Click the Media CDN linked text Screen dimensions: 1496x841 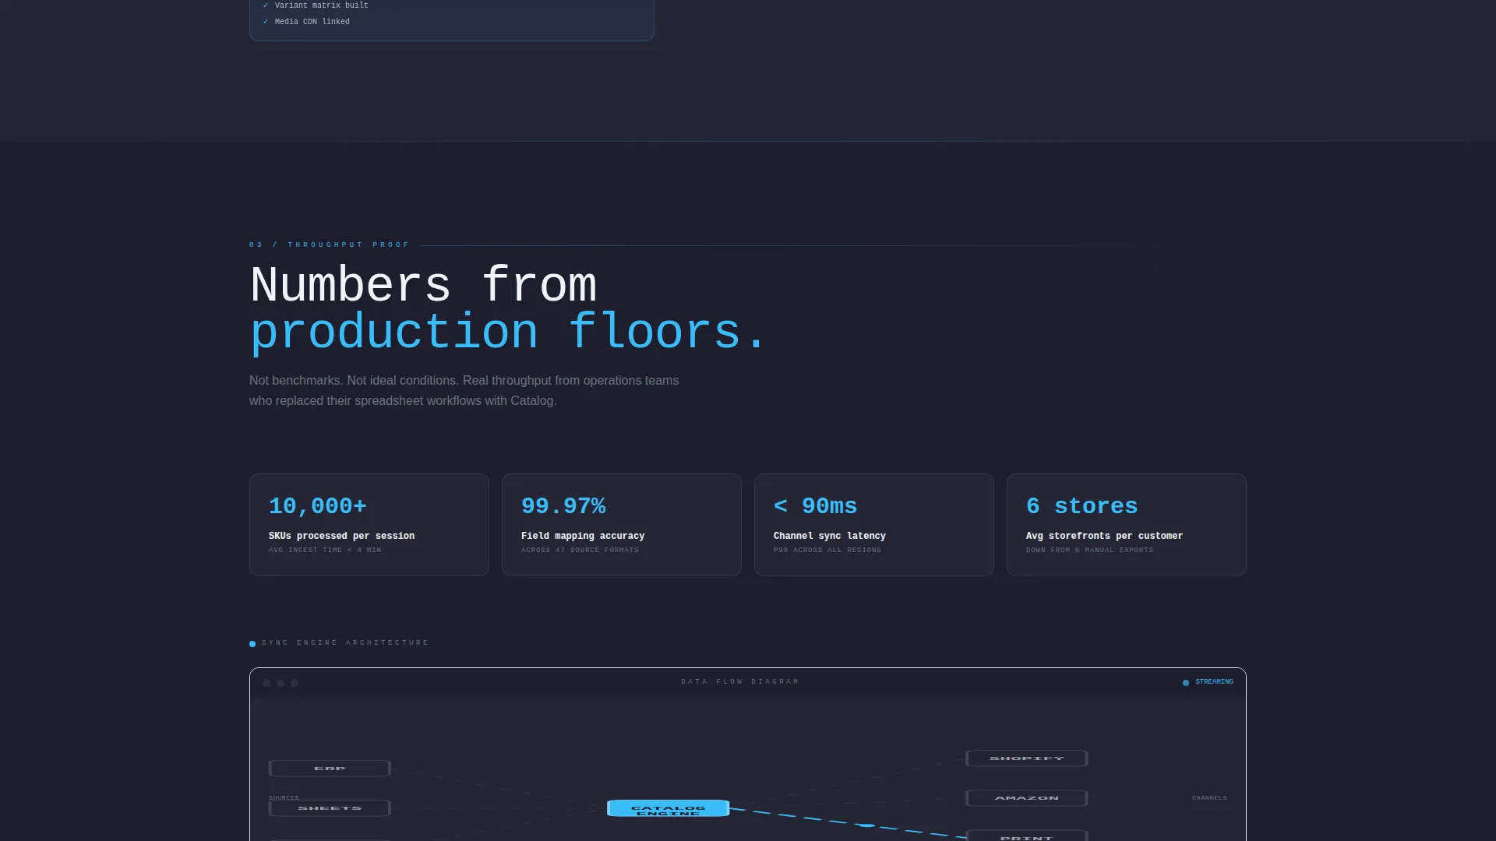(x=312, y=22)
